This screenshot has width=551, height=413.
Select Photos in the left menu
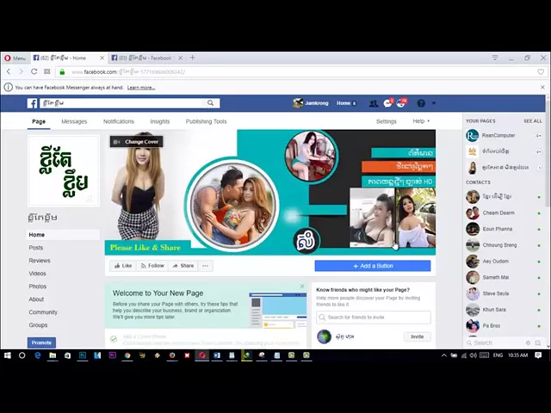(38, 287)
